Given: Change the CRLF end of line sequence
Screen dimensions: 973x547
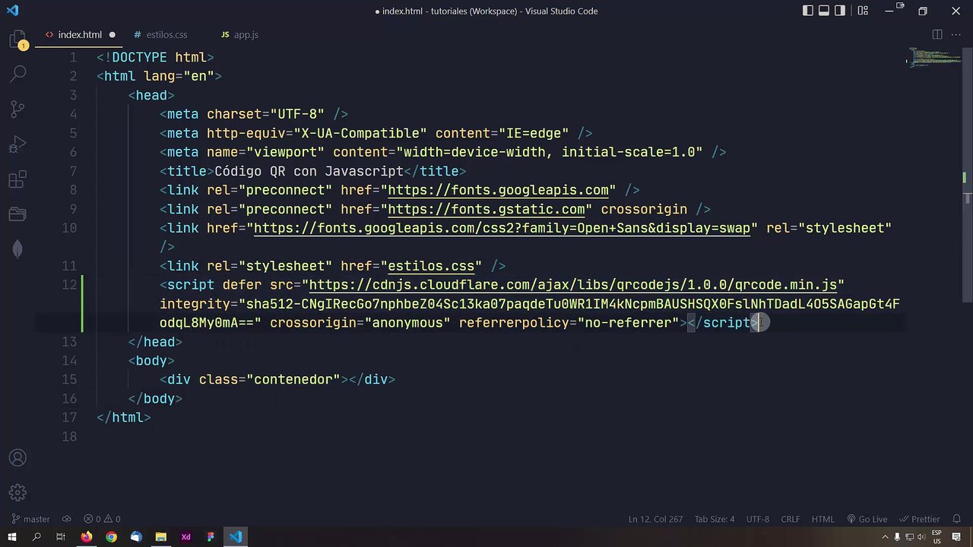Looking at the screenshot, I should [791, 520].
